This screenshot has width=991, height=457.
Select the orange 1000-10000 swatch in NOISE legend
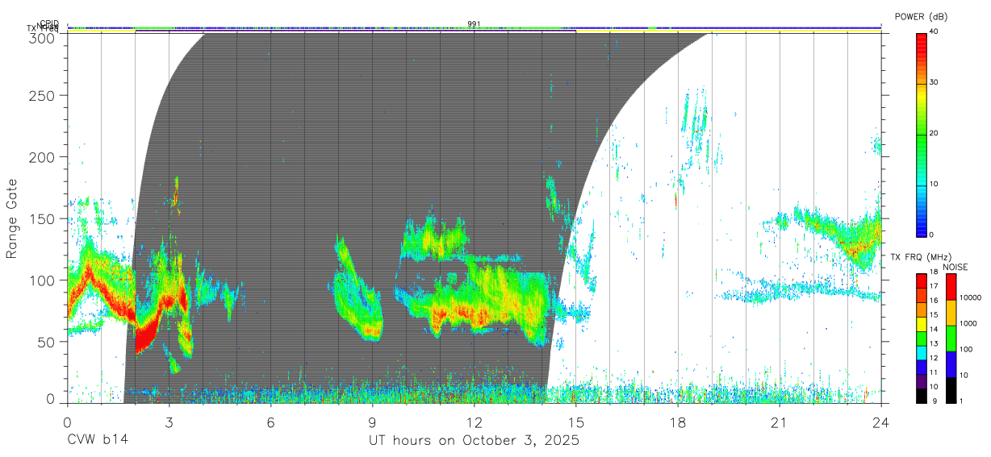[951, 313]
